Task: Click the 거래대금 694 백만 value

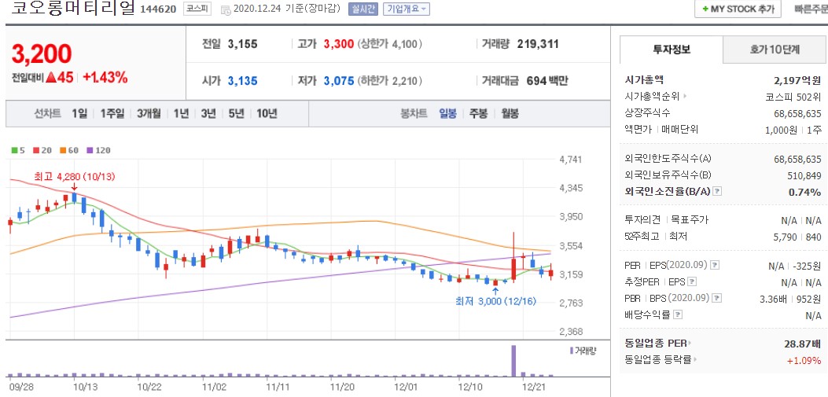Action: coord(547,81)
